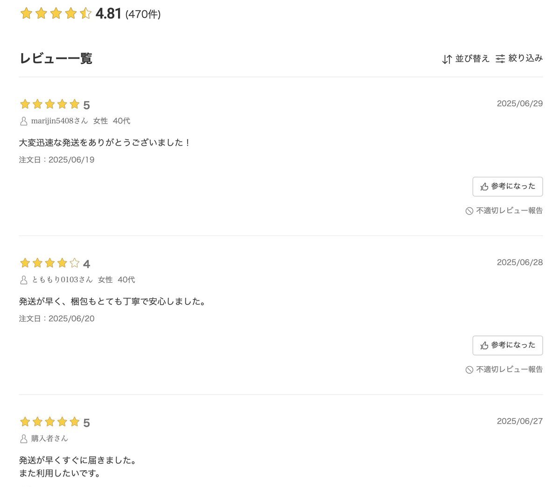Click the (470件) review count
The height and width of the screenshot is (487, 560).
pos(143,14)
